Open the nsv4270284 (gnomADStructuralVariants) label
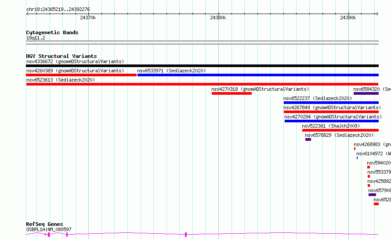391x239 pixels. (333, 117)
